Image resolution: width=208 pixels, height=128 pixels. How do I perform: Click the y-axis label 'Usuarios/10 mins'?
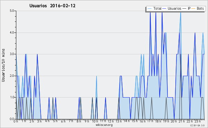[x=3, y=65]
